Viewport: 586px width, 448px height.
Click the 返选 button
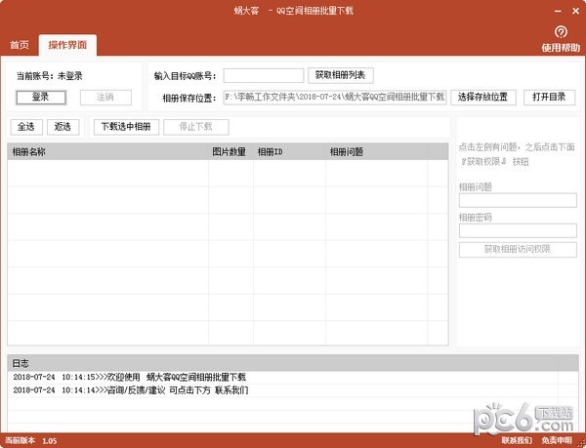click(x=63, y=127)
